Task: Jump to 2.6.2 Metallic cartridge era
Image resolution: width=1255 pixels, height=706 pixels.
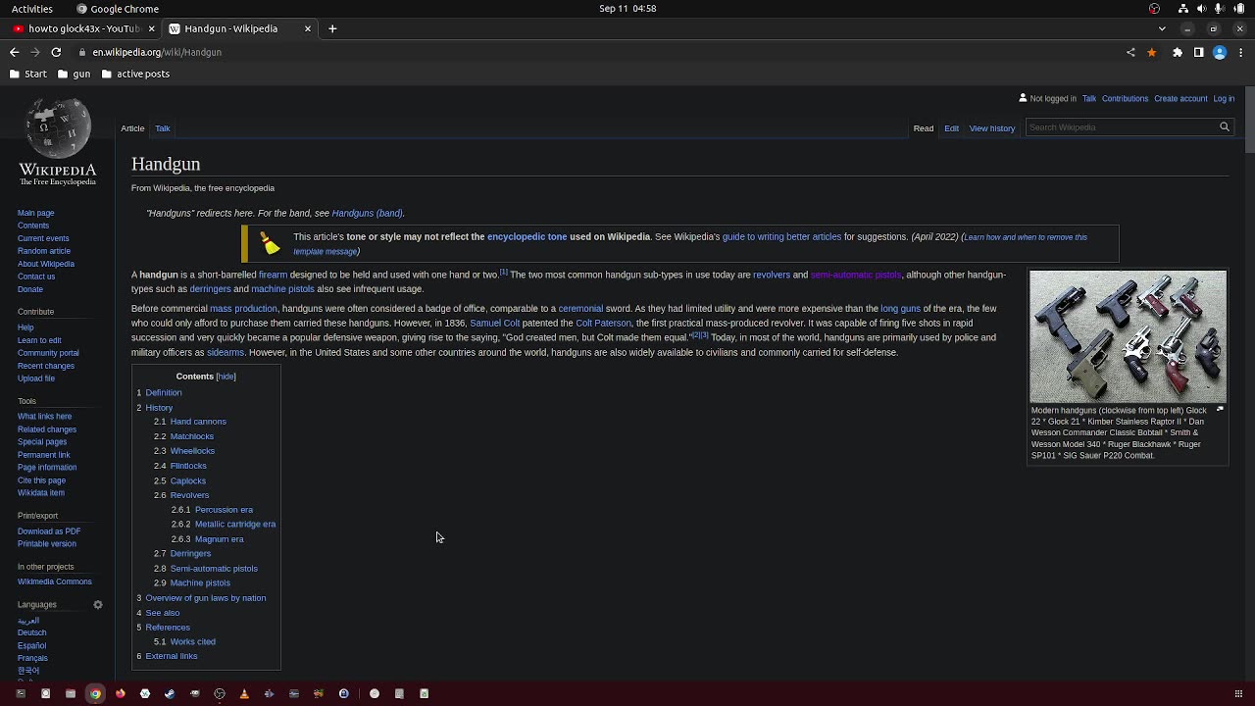Action: coord(224,525)
